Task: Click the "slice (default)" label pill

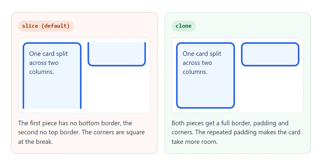Action: [x=46, y=26]
